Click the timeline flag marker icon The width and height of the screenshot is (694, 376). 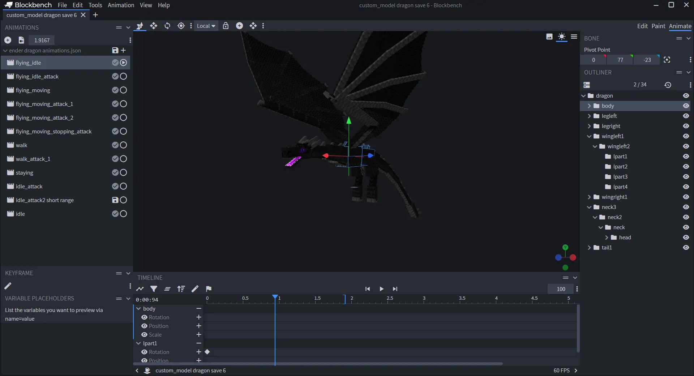209,289
